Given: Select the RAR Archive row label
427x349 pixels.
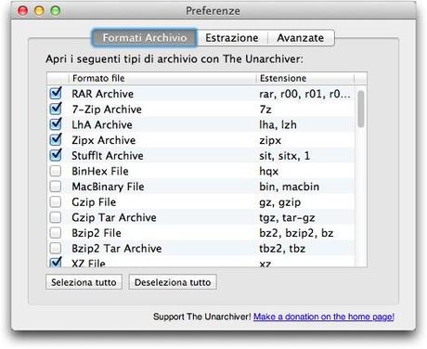Looking at the screenshot, I should pyautogui.click(x=103, y=94).
